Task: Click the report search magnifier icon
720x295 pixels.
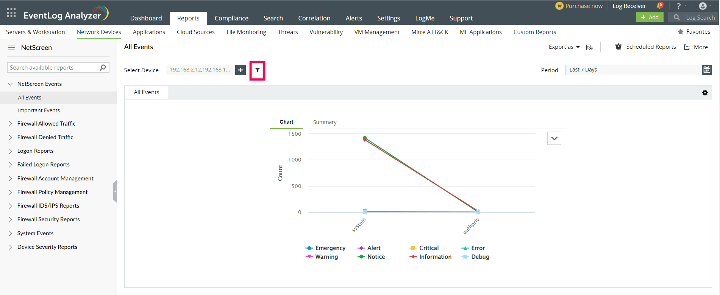Action: 103,67
